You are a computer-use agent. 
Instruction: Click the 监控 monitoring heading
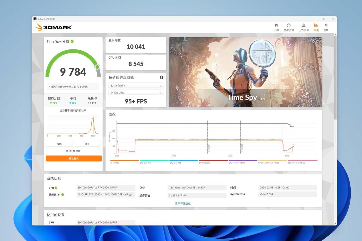click(112, 114)
